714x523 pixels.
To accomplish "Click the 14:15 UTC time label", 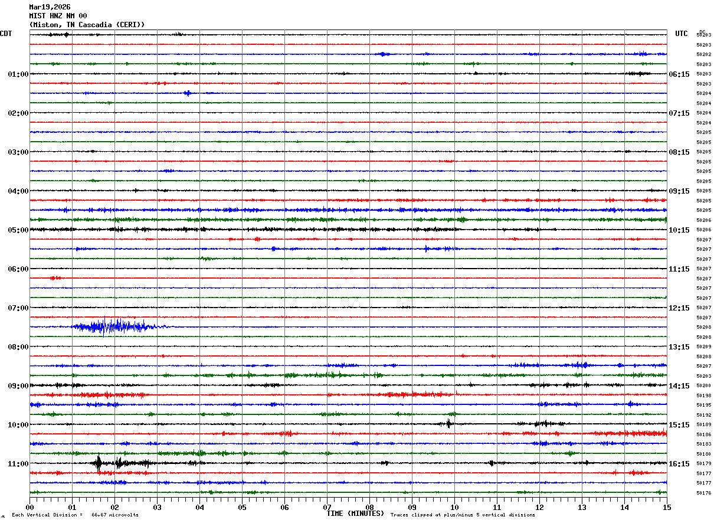I will point(679,386).
